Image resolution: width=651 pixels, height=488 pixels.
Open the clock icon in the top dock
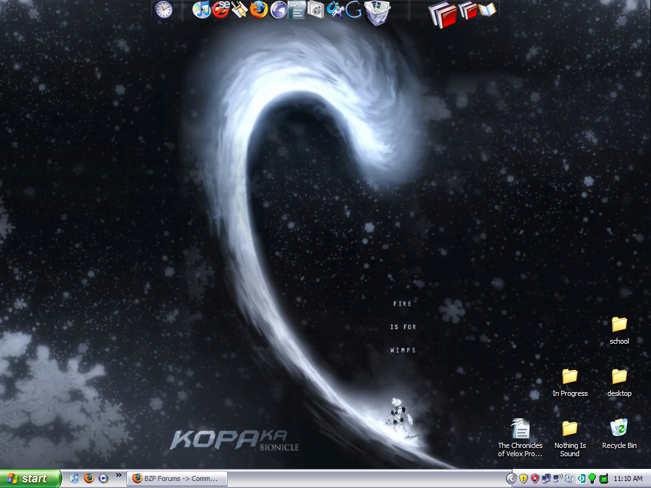click(163, 10)
